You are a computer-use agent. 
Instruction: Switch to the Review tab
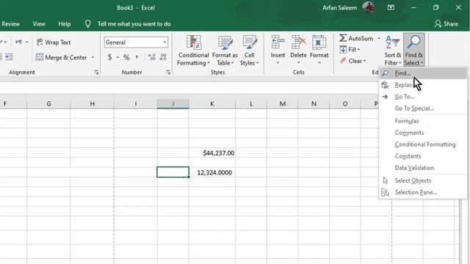coord(11,24)
